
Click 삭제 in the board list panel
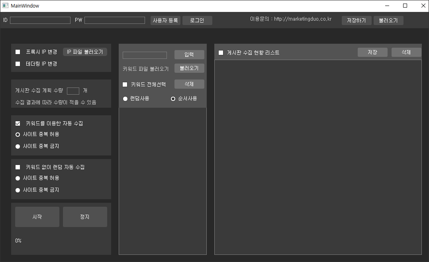406,52
